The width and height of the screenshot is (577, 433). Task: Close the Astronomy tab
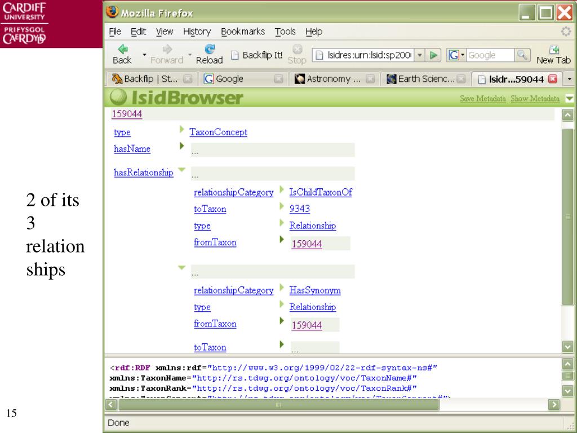[x=370, y=79]
